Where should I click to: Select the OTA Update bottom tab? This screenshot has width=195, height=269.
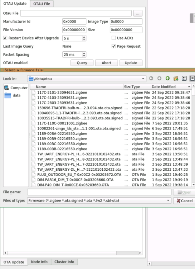click(x=14, y=262)
